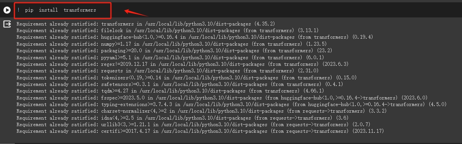Screen dimensions: 462x144
Task: Click the red arrow annotation
Action: pos(136,13)
